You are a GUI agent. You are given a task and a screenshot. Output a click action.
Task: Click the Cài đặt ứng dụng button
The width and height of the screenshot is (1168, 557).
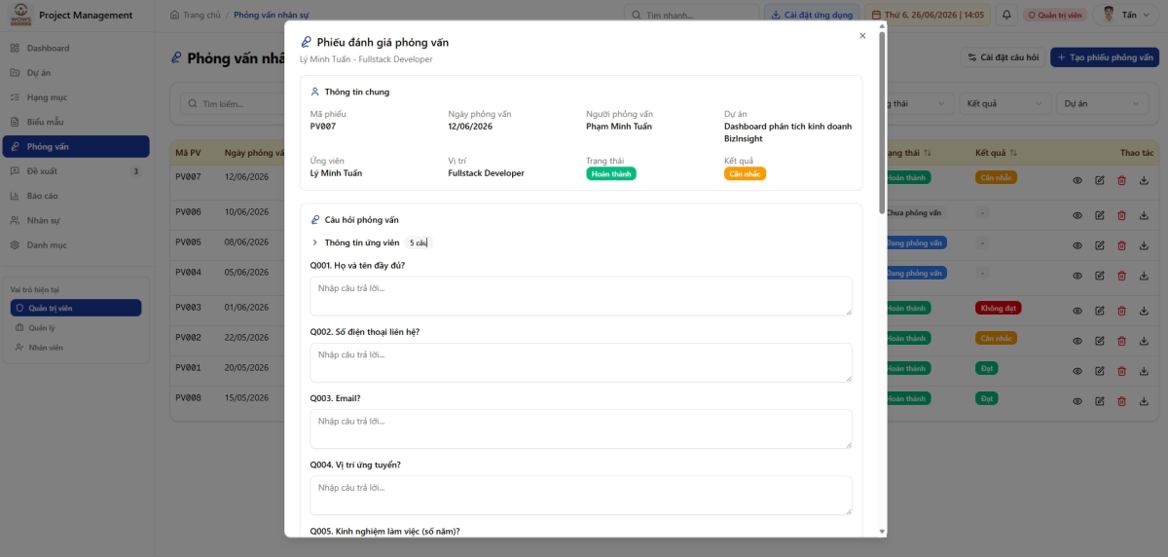coord(812,15)
